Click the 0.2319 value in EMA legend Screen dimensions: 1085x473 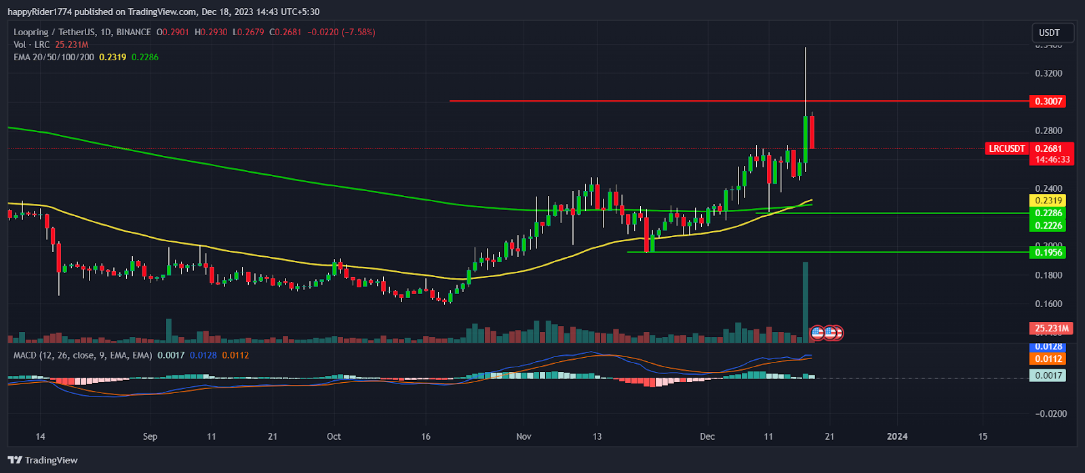click(x=113, y=57)
